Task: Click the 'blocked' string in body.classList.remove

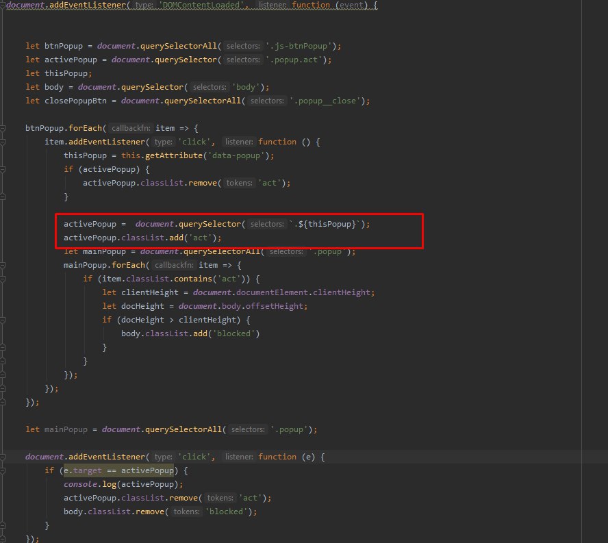Action: tap(227, 512)
